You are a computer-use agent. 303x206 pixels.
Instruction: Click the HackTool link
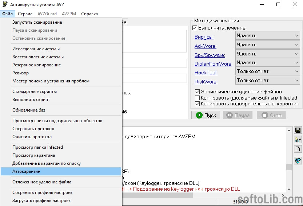tap(206, 73)
